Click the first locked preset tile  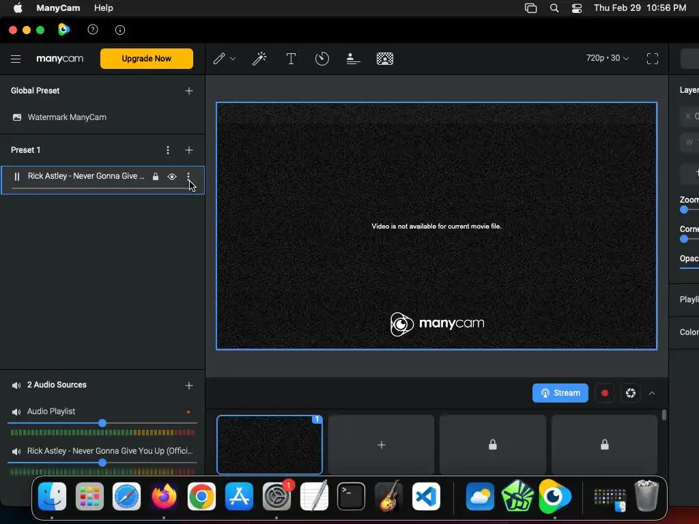coord(493,445)
